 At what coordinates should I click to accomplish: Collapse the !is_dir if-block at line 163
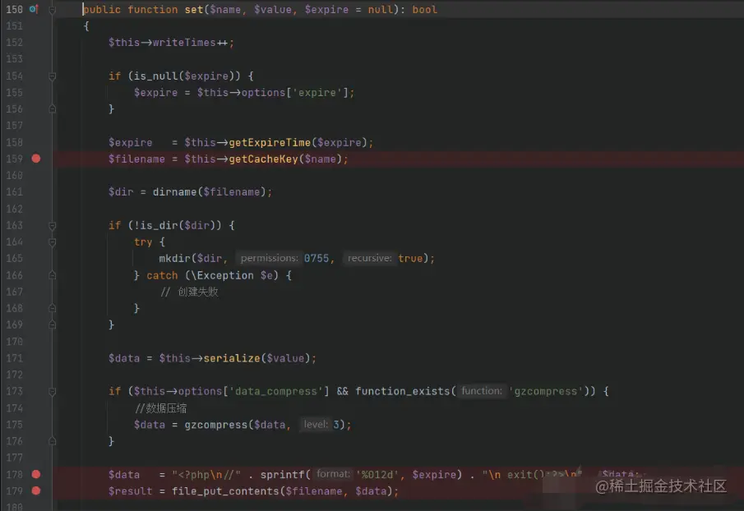52,226
